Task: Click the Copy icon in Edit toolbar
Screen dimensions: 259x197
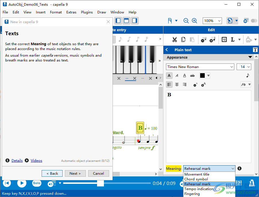Action: (x=183, y=39)
